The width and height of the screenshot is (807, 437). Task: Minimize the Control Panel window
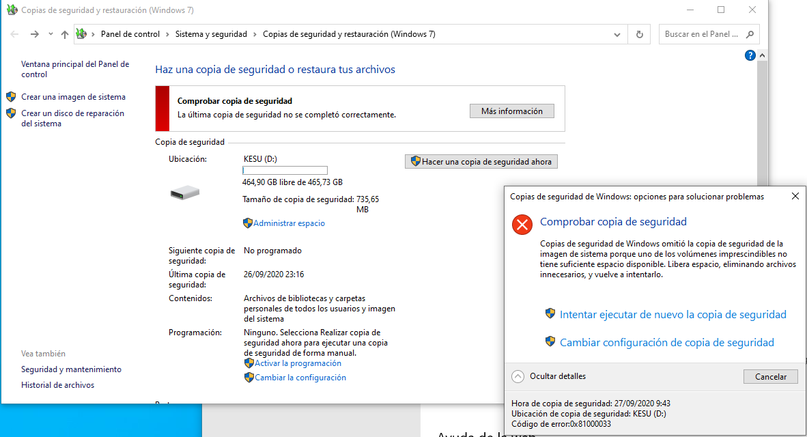tap(690, 10)
